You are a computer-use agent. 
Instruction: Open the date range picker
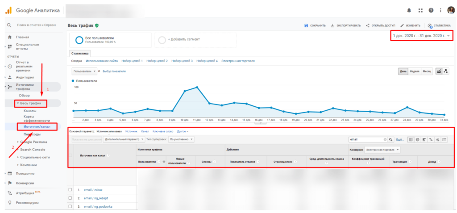[422, 36]
